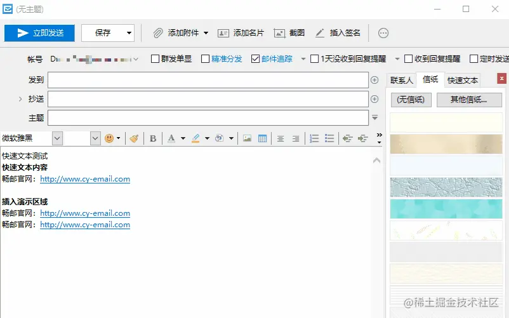This screenshot has height=318, width=509.
Task: Open the 微软雅黑 font name dropdown
Action: (57, 138)
